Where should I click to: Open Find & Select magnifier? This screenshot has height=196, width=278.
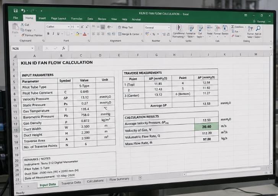click(258, 32)
